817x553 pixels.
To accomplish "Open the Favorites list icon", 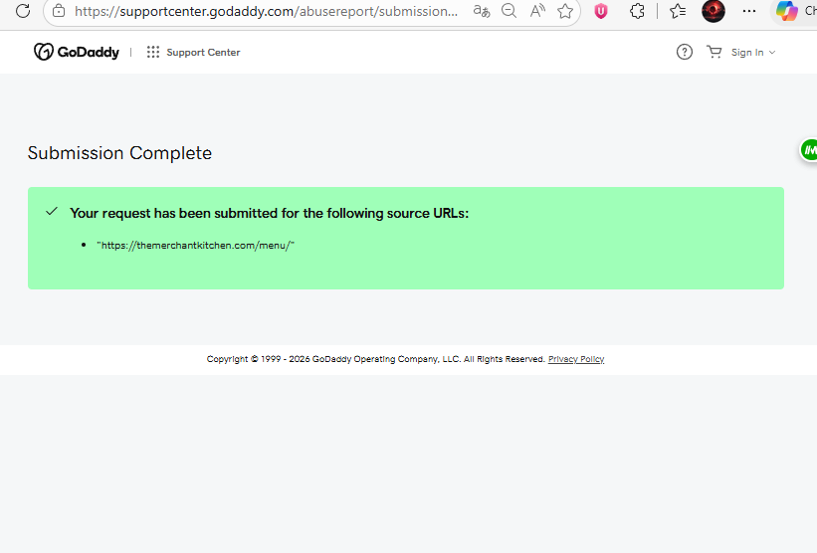I will (678, 11).
